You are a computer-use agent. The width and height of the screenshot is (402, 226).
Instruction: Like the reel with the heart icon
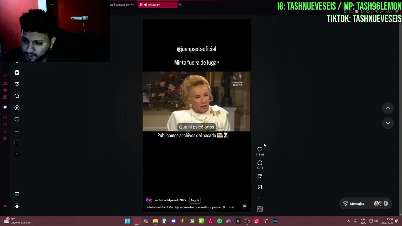point(260,149)
